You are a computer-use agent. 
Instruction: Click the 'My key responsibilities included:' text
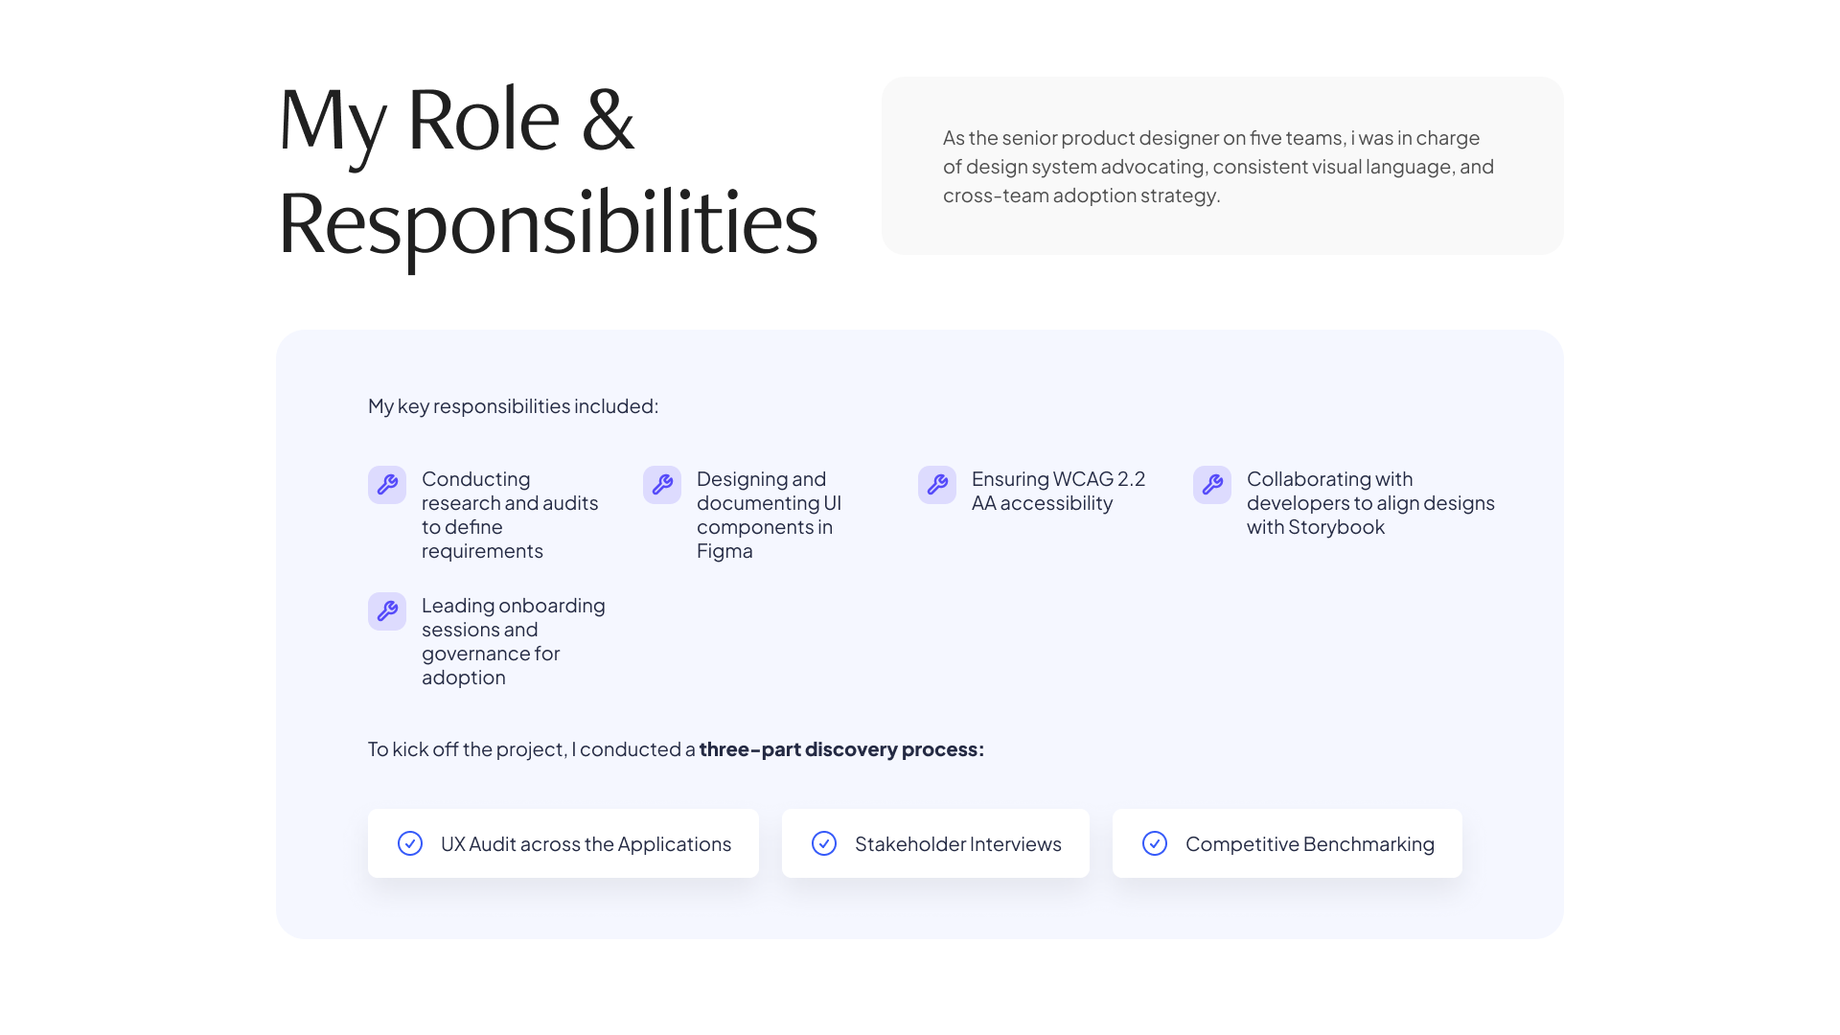(513, 406)
